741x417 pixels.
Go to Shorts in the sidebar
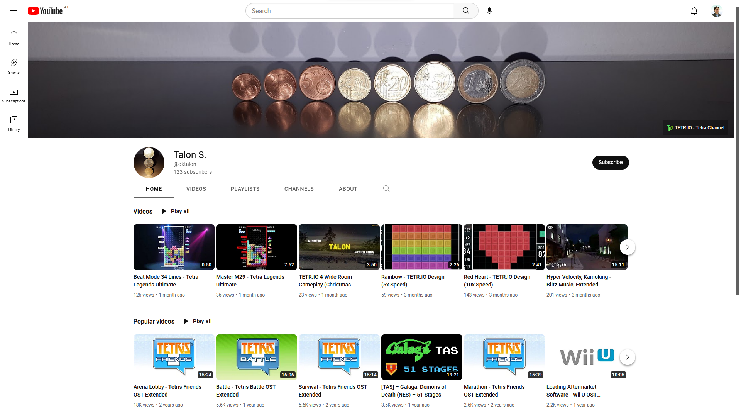click(x=14, y=66)
